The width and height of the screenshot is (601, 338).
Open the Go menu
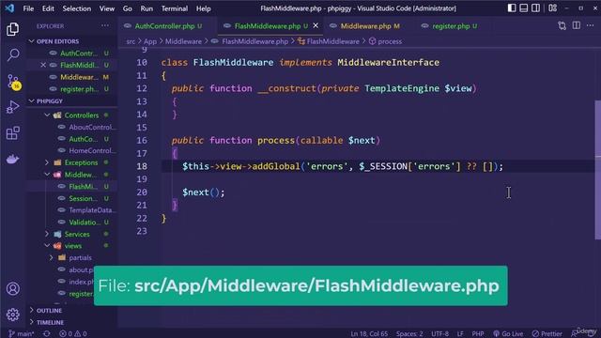(128, 8)
